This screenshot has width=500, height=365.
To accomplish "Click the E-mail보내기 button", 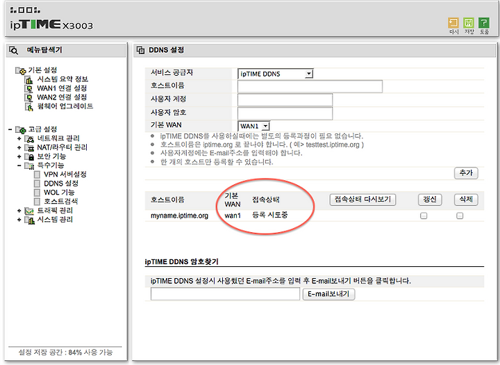I will pyautogui.click(x=328, y=294).
